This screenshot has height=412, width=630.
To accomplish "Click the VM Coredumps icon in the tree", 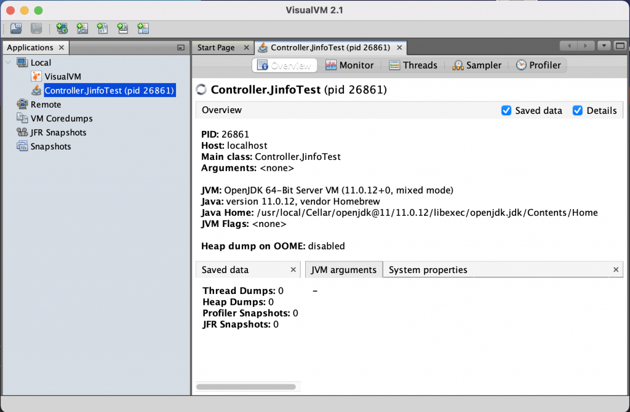I will tap(22, 118).
